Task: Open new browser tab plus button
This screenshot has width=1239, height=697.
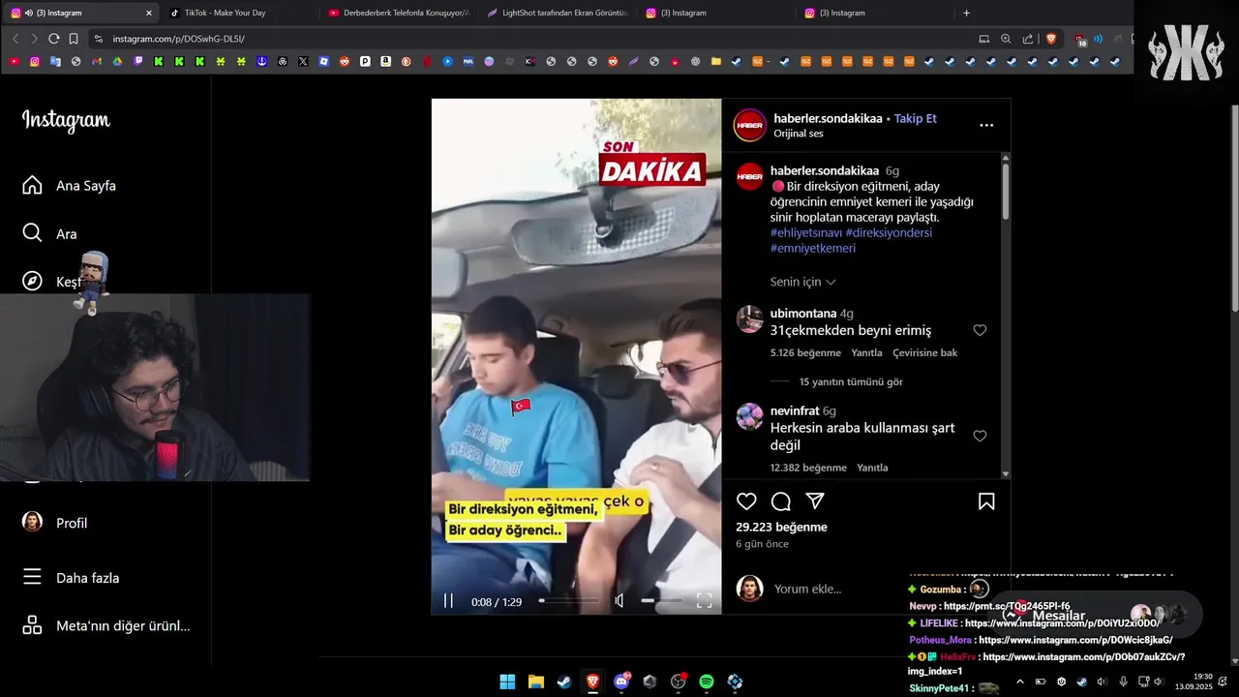Action: click(x=966, y=13)
